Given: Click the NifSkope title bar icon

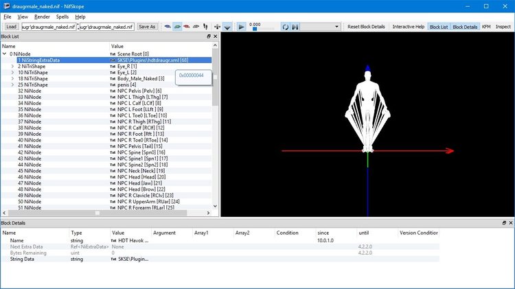Looking at the screenshot, I should 7,6.
